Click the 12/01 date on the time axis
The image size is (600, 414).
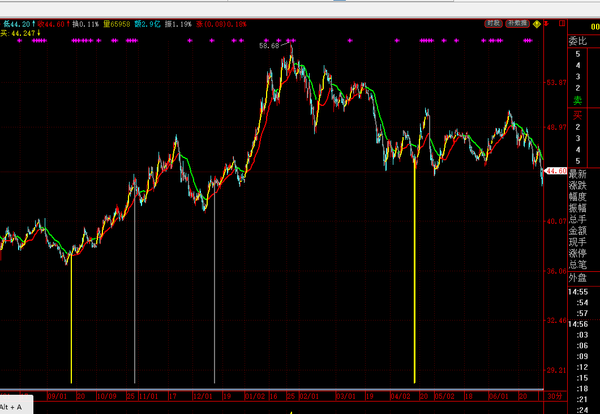(x=203, y=396)
